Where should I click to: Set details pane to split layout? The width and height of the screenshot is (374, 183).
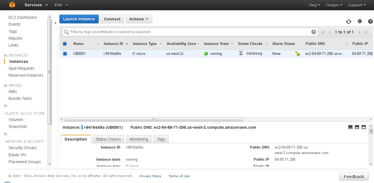click(357, 127)
